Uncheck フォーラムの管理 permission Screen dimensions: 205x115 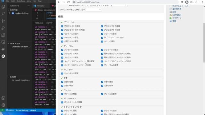click(102, 65)
